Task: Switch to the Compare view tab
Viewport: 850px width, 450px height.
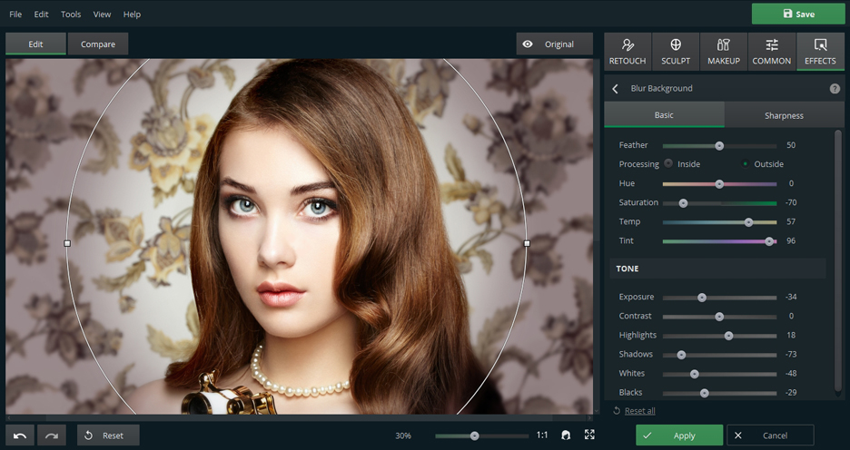Action: (98, 44)
